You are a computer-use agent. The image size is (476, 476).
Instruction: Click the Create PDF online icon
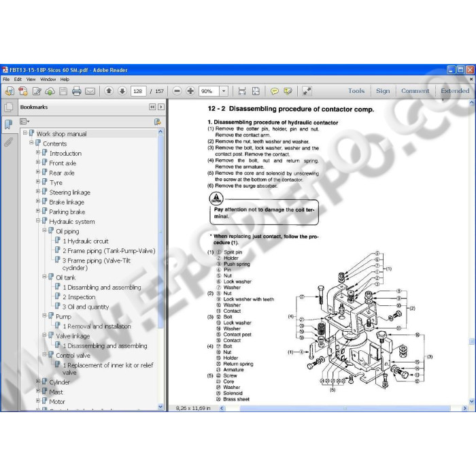(x=10, y=91)
